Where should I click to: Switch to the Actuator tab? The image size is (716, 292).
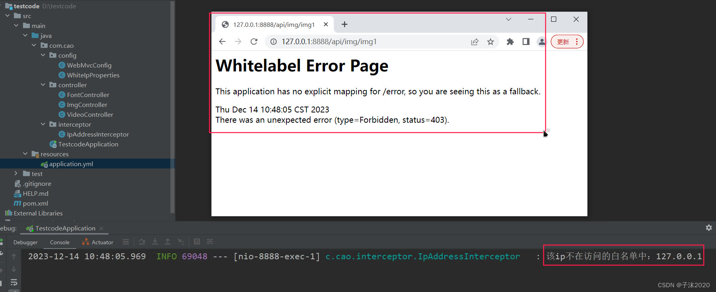coord(98,242)
